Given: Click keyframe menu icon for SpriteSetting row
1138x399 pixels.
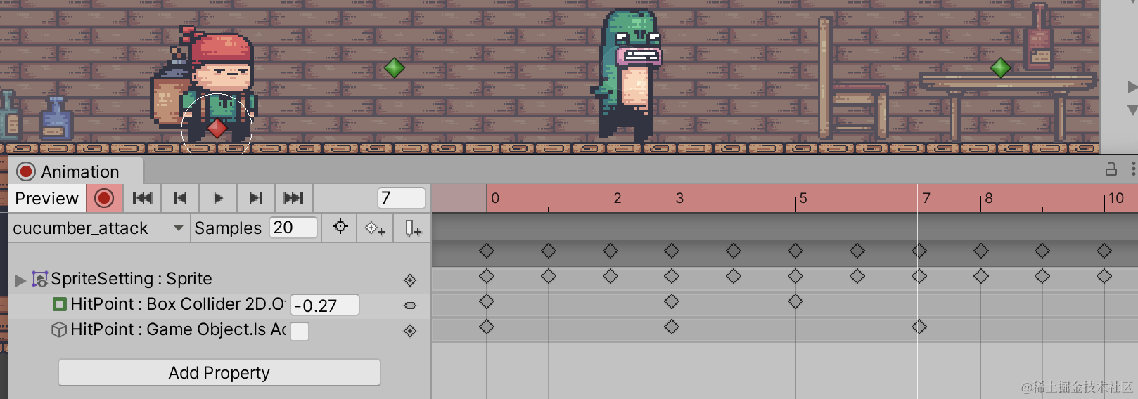Looking at the screenshot, I should pyautogui.click(x=410, y=280).
